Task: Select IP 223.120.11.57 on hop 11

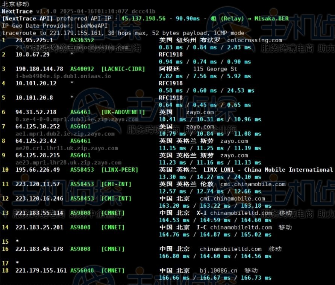Action: pos(38,184)
